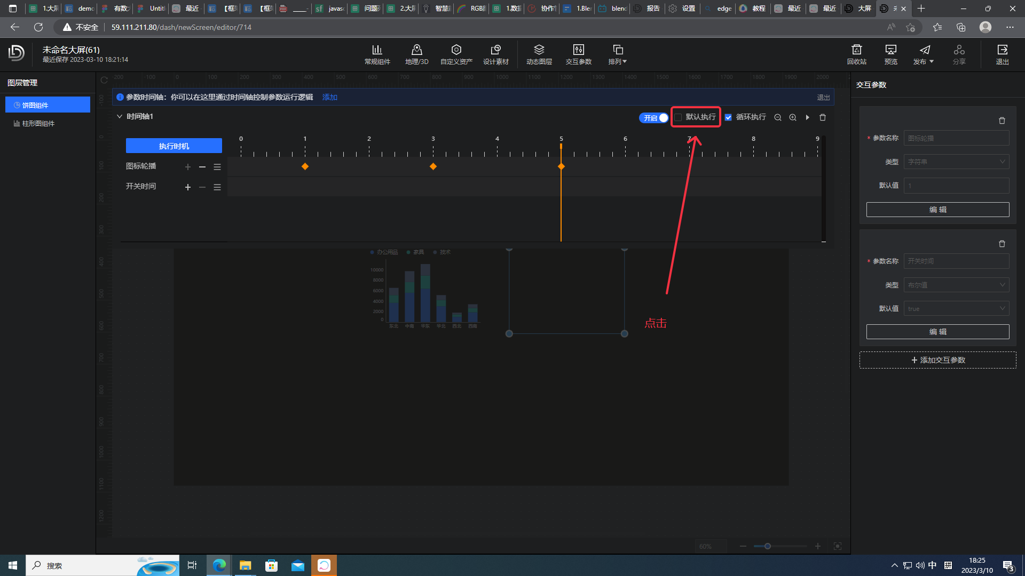The image size is (1025, 576).
Task: Switch to the edge browser tab
Action: 718,9
